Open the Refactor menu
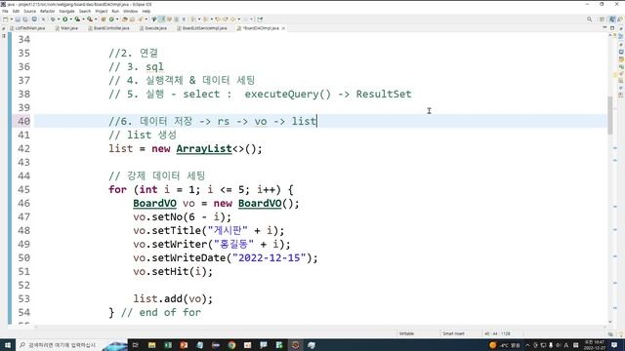Screen dimensions: 625x351 (47, 11)
